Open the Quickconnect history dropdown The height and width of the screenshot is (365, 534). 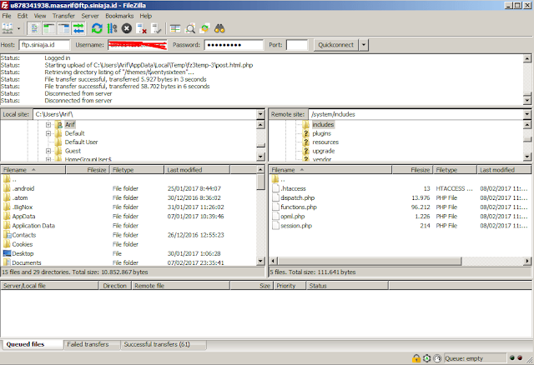click(x=364, y=45)
